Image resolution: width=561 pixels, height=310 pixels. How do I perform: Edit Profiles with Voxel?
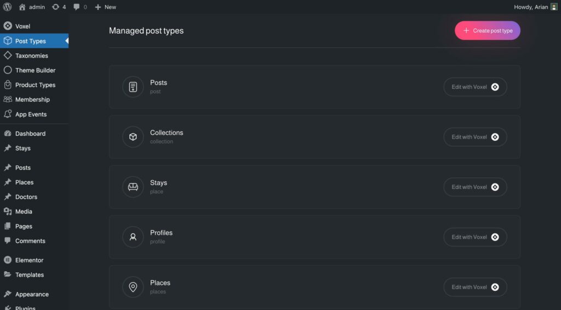tap(475, 237)
